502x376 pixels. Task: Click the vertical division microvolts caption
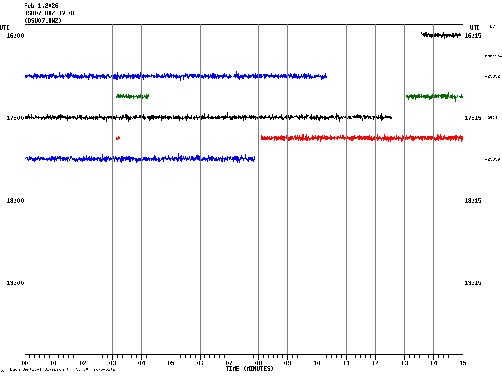(x=62, y=369)
